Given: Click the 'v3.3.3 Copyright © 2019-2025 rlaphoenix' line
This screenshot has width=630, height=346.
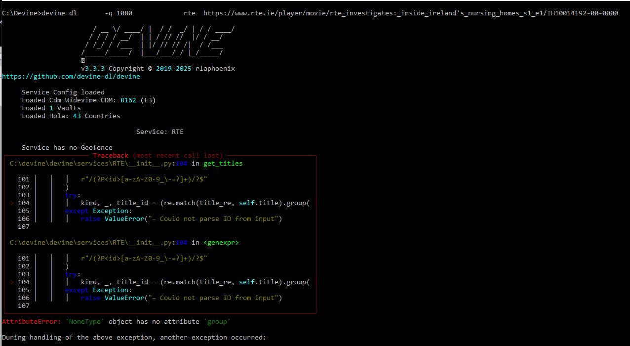Looking at the screenshot, I should [158, 68].
